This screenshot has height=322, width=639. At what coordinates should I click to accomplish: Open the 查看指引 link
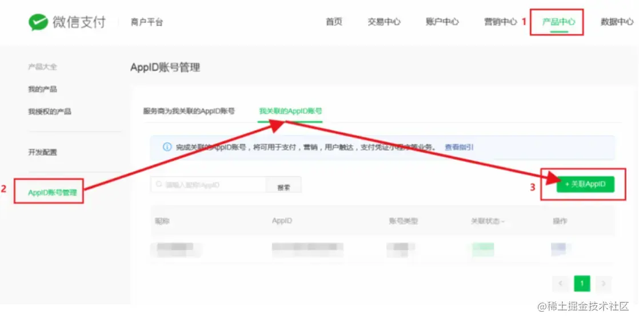[x=459, y=147]
